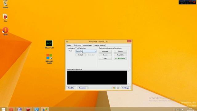Click the recorder widget at top right

click(x=187, y=2)
